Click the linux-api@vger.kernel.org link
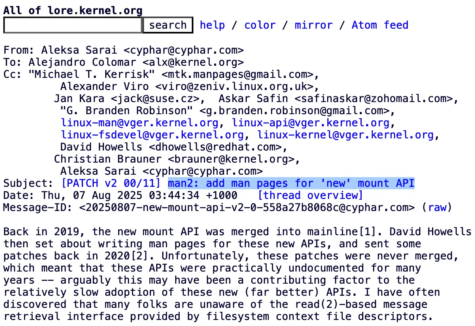 (310, 123)
